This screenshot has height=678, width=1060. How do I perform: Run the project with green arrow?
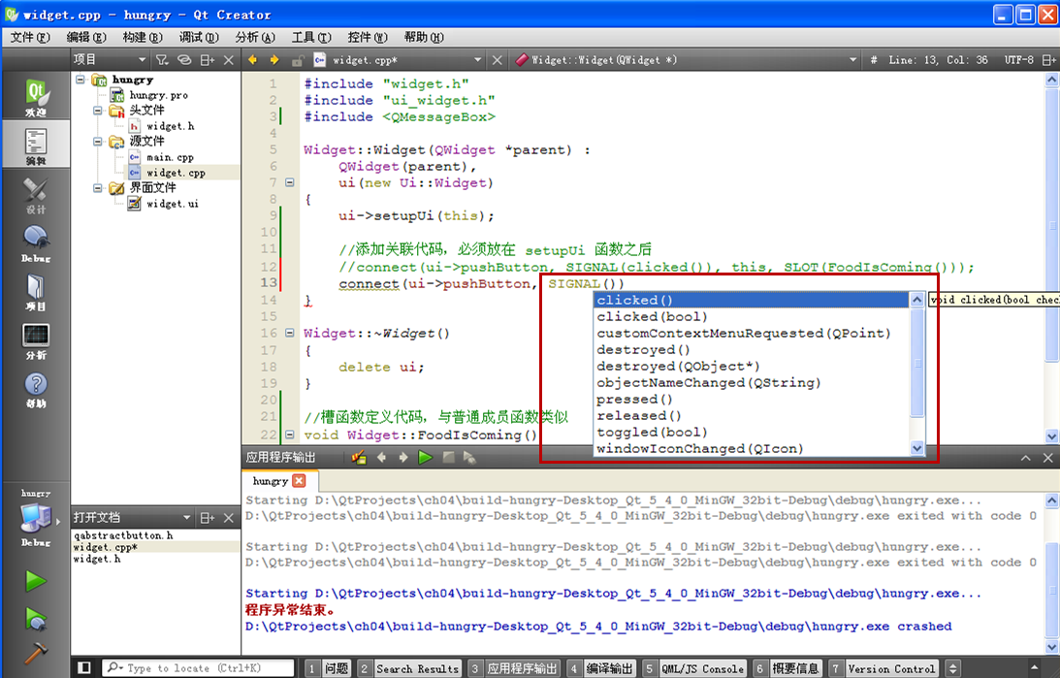point(35,581)
